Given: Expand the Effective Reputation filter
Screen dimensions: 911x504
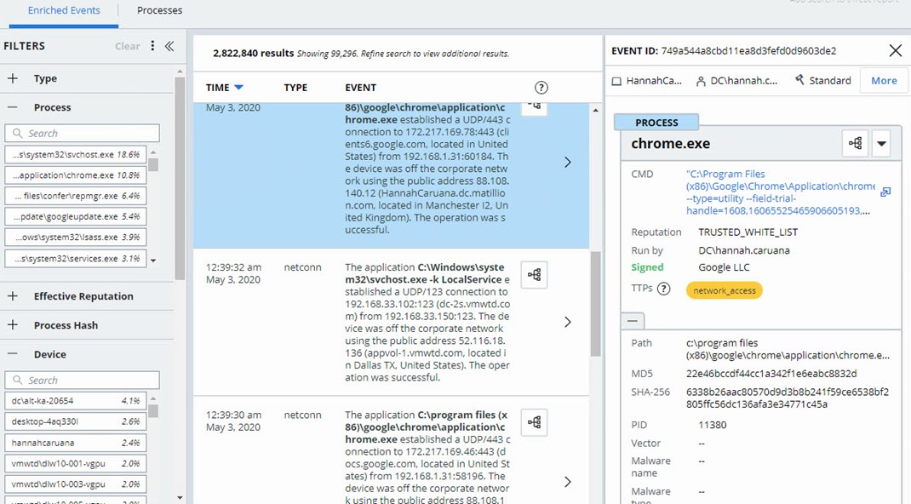Looking at the screenshot, I should [x=13, y=296].
